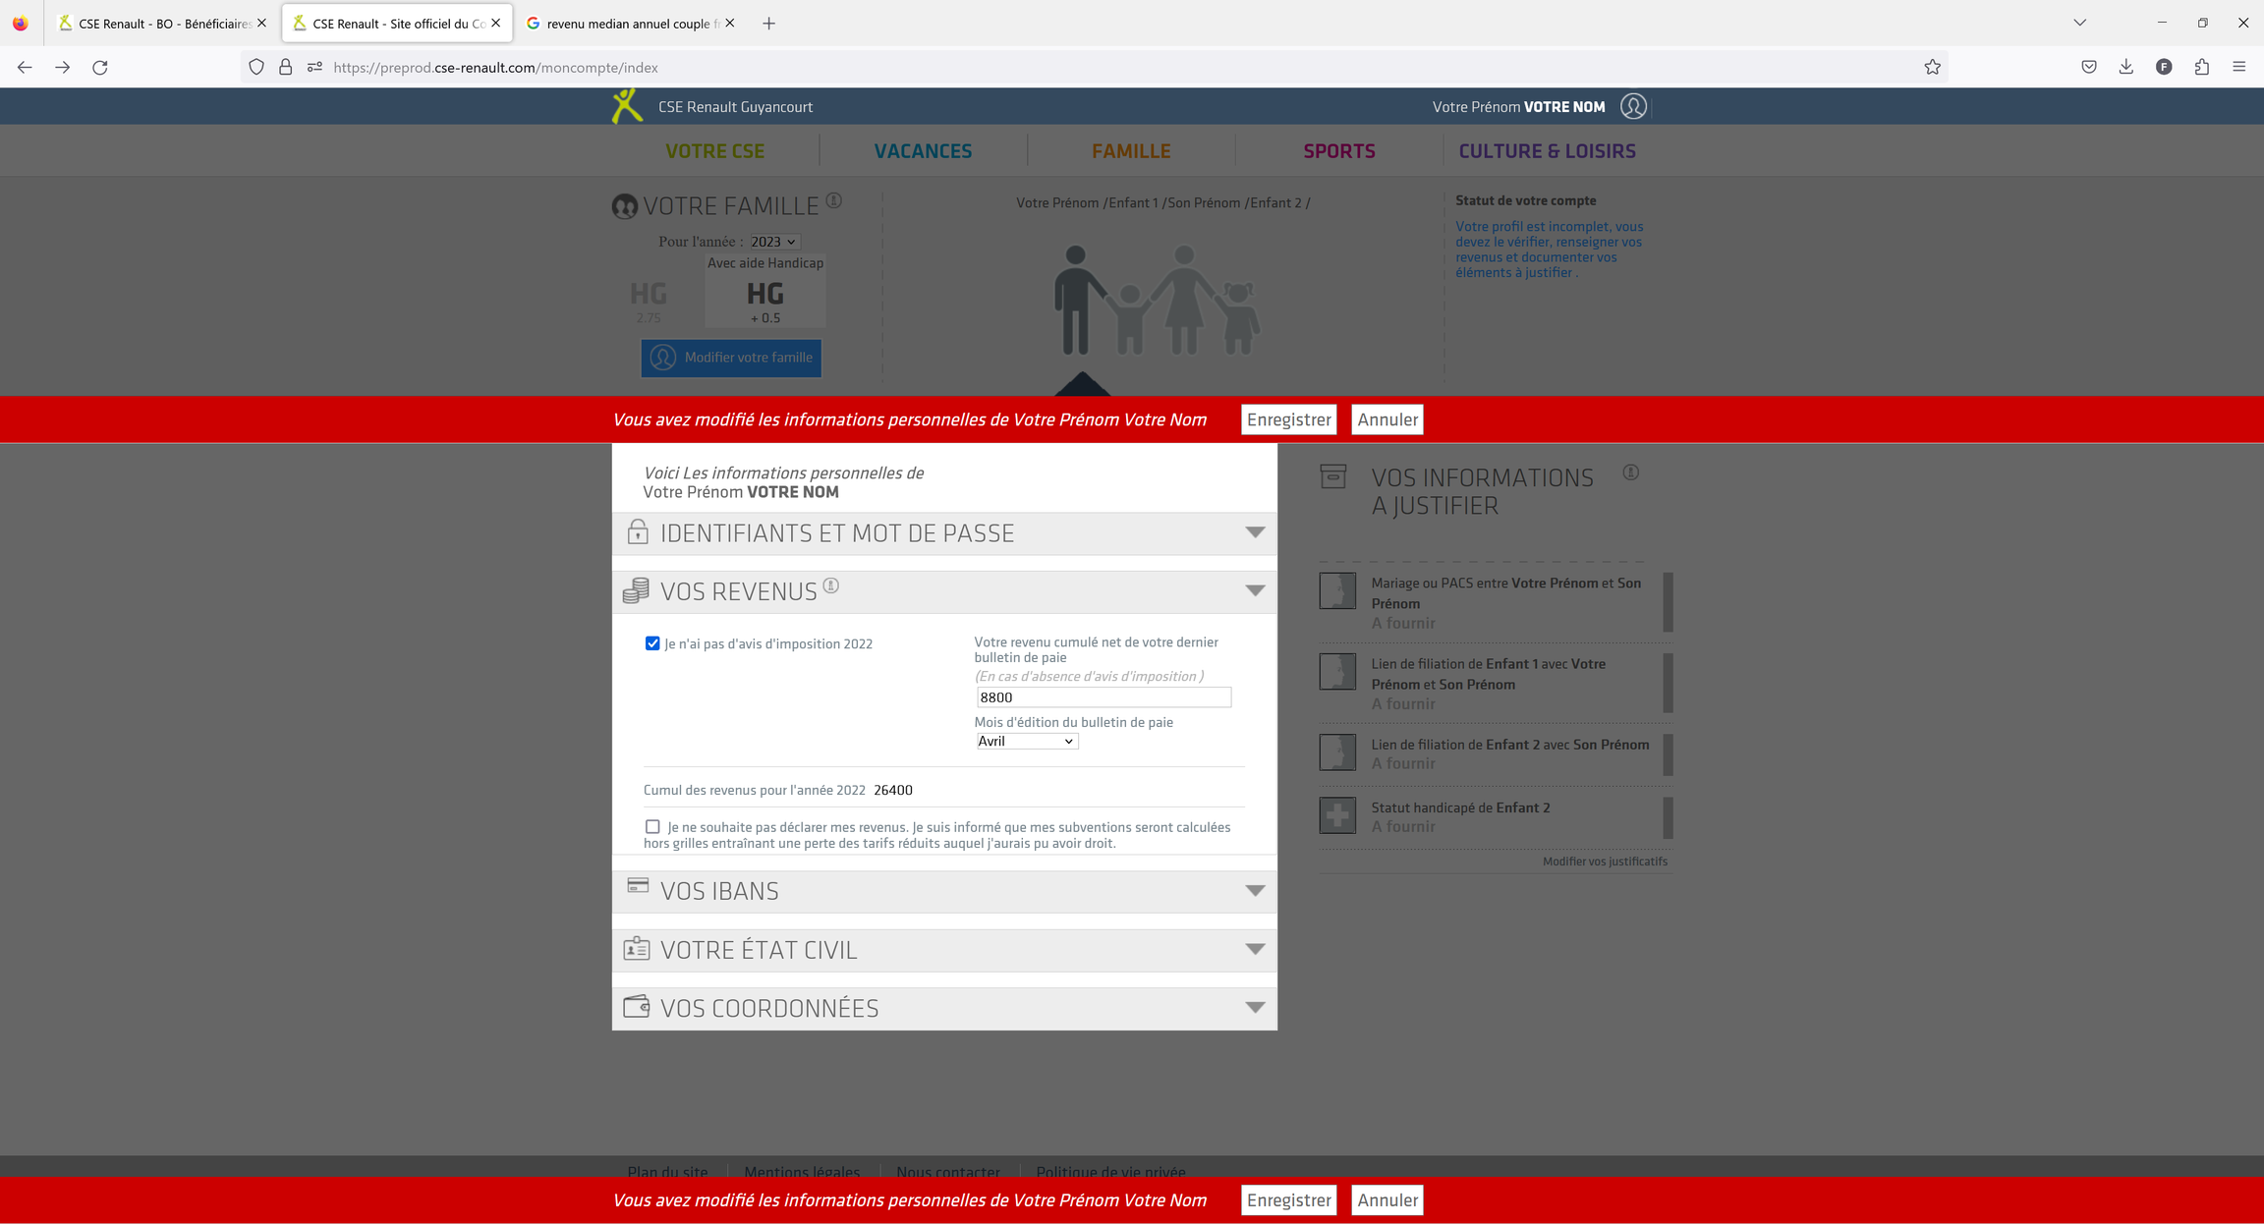The width and height of the screenshot is (2264, 1224).
Task: Click the padlock icon for Identifiants
Action: tap(638, 531)
